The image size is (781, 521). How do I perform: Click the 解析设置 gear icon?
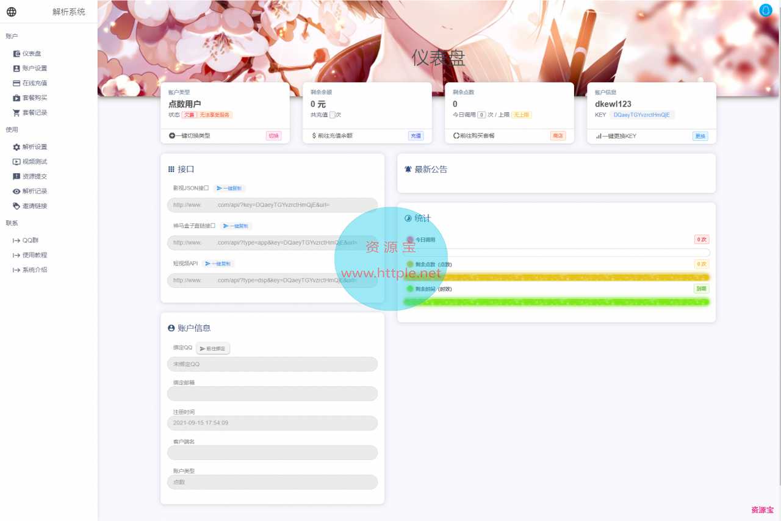coord(16,147)
